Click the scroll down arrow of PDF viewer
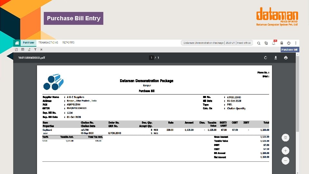 point(297,173)
